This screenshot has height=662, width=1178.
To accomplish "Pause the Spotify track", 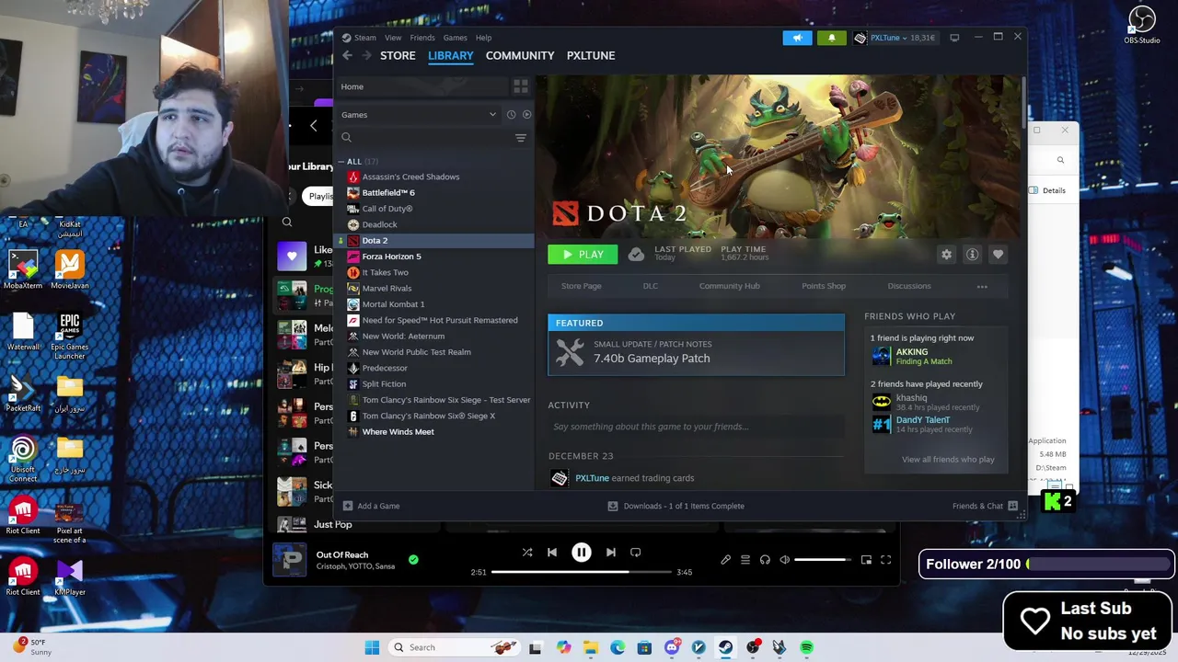I will point(582,553).
